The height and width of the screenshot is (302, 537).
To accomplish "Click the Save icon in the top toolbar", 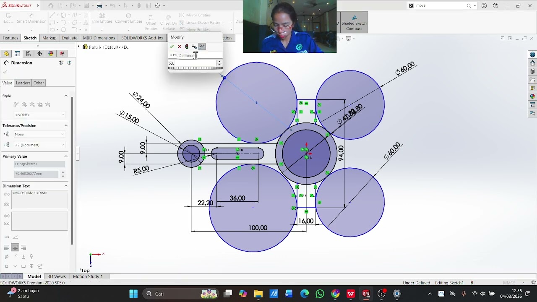I will [x=86, y=5].
